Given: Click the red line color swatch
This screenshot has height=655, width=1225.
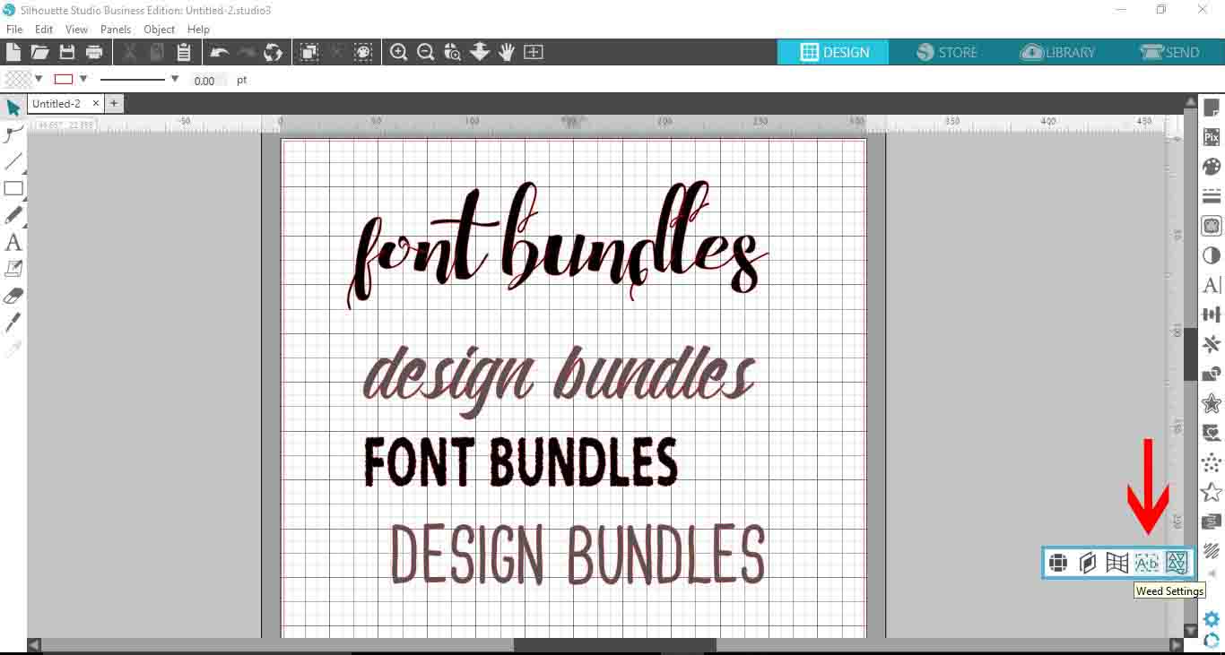Looking at the screenshot, I should pyautogui.click(x=64, y=79).
